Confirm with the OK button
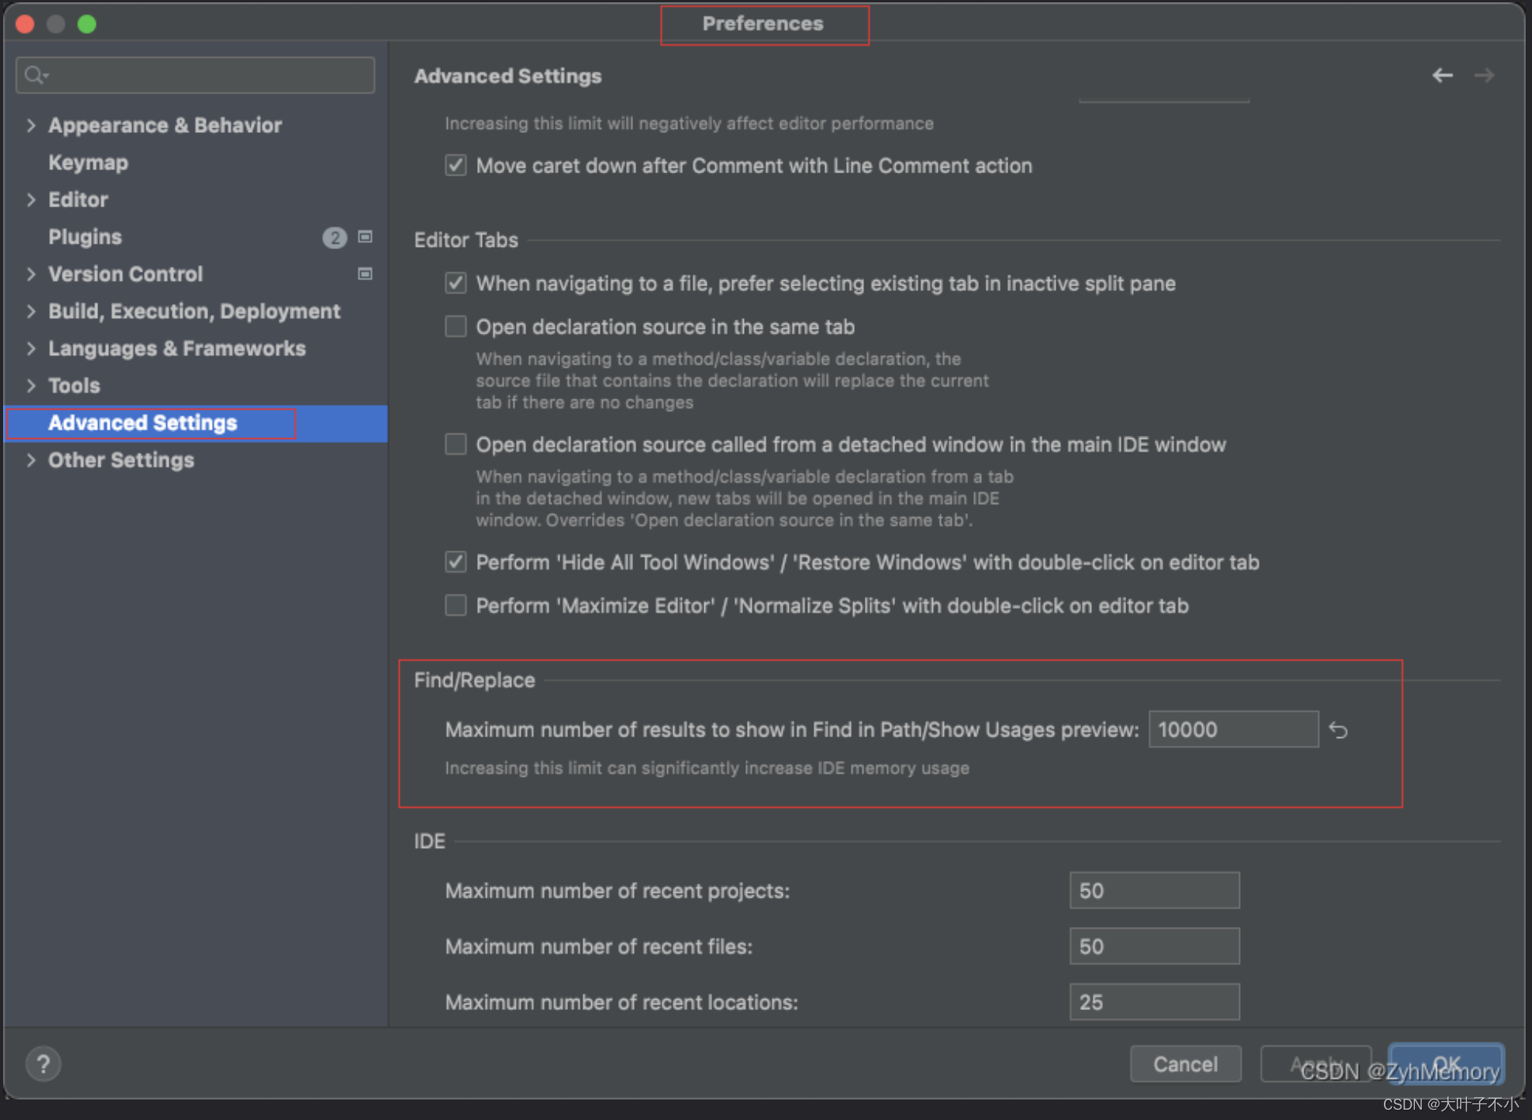Viewport: 1532px width, 1120px height. pos(1445,1062)
